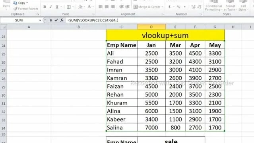Open the Copy dropdown arrow
The image size is (254, 143).
[x=27, y=3]
